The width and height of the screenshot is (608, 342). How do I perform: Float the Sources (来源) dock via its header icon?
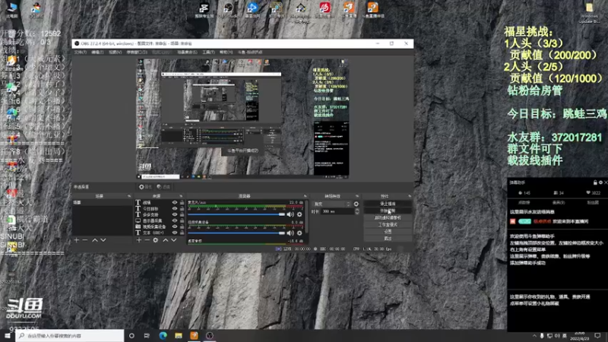pos(181,196)
